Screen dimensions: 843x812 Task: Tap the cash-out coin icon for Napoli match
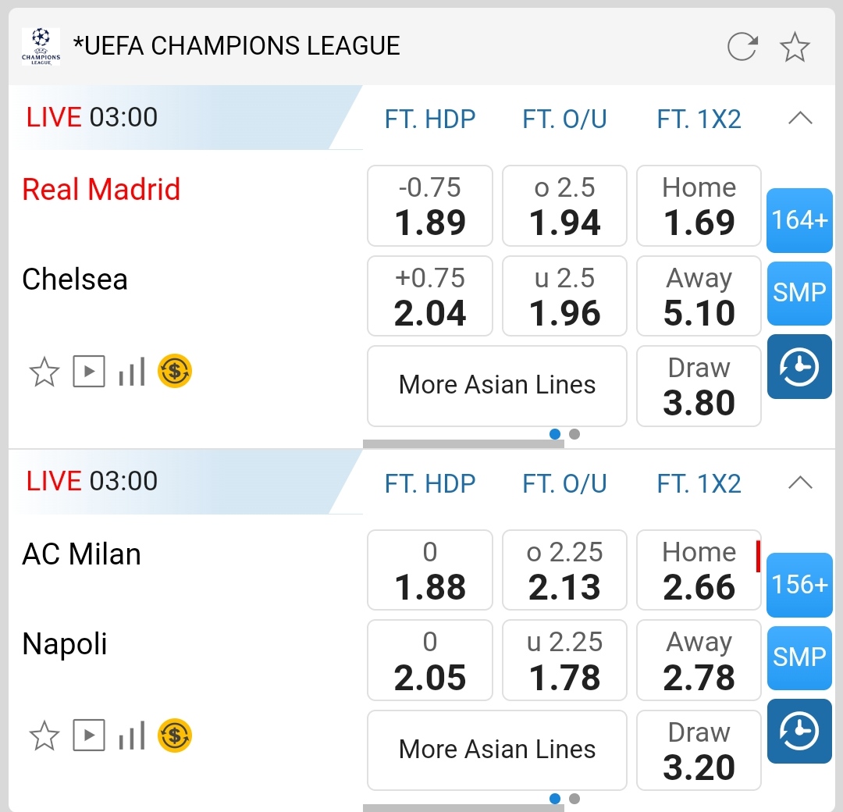[175, 735]
